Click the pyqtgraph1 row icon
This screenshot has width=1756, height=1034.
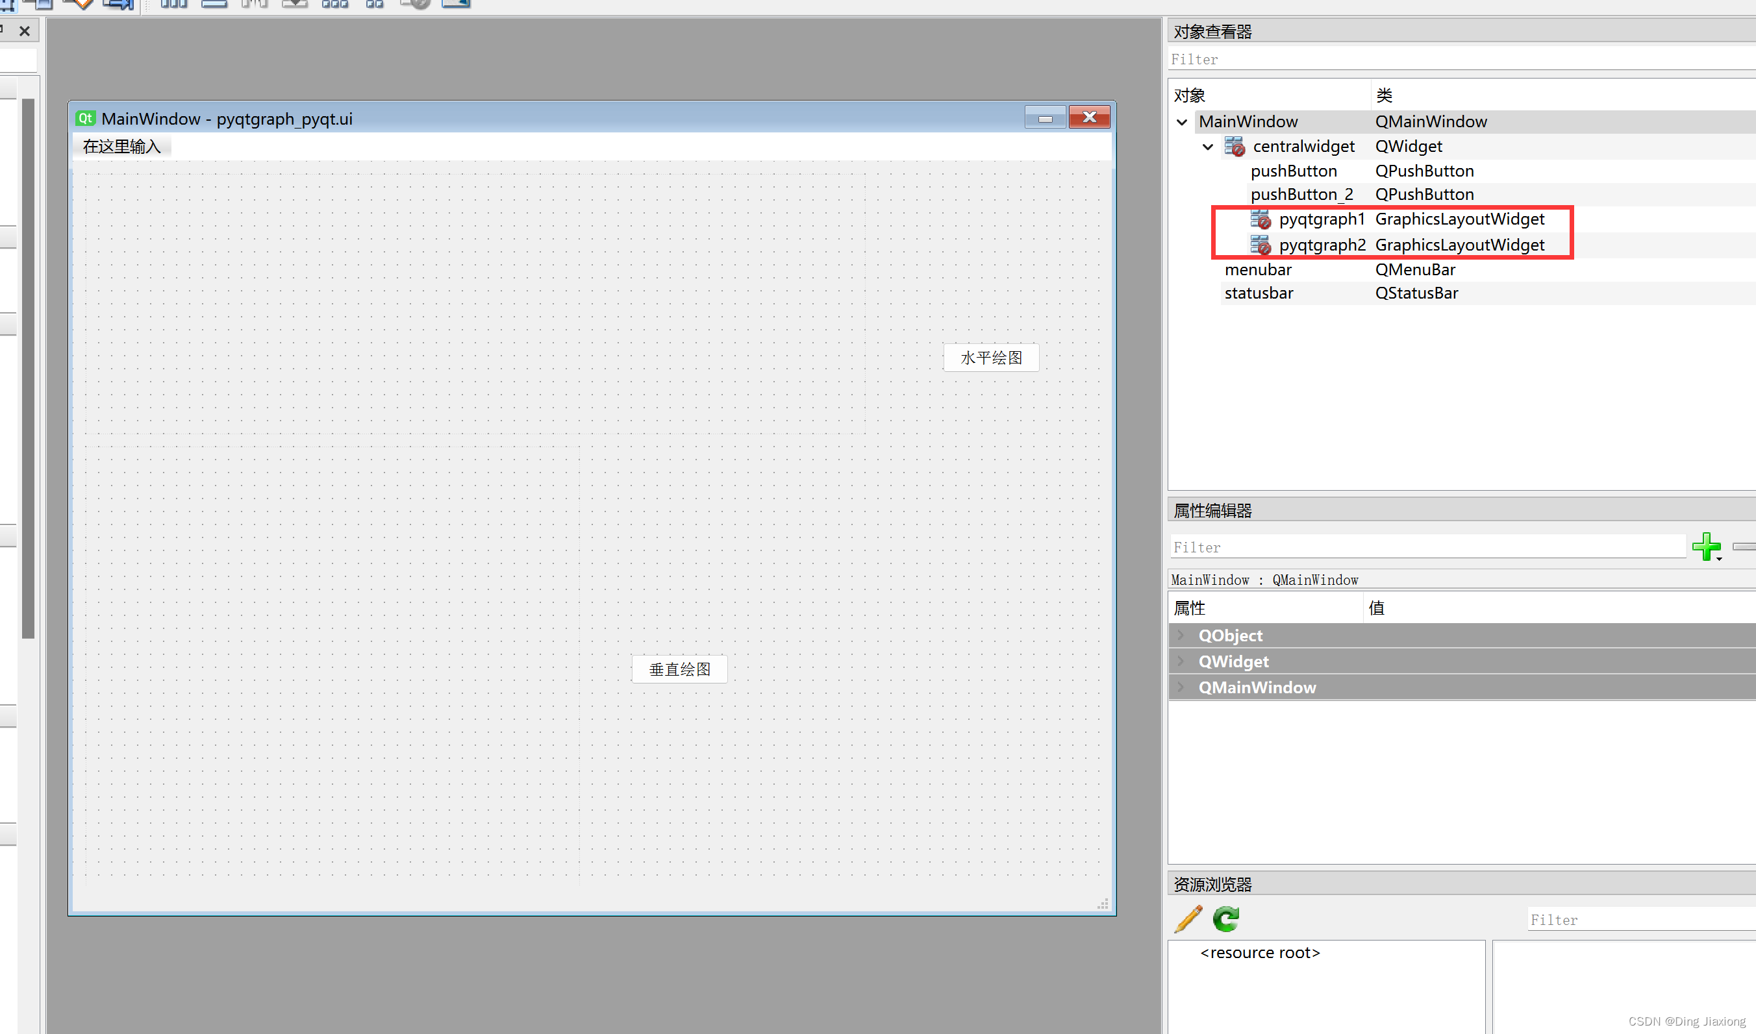[1260, 219]
